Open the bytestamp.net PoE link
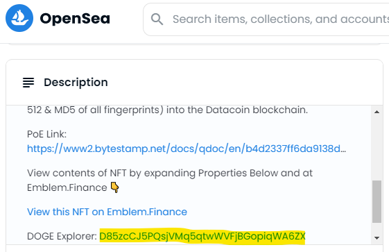389x252 pixels. click(x=187, y=149)
